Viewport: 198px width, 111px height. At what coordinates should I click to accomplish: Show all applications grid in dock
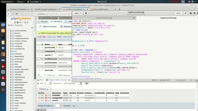3,90
